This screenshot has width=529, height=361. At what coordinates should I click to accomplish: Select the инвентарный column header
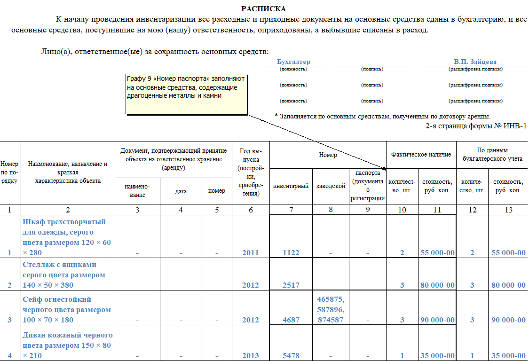click(291, 186)
